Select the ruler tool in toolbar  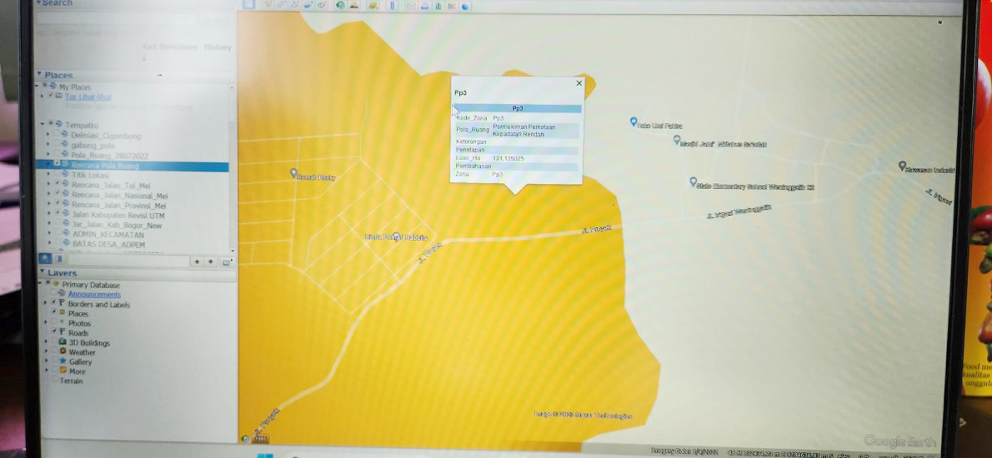(393, 5)
